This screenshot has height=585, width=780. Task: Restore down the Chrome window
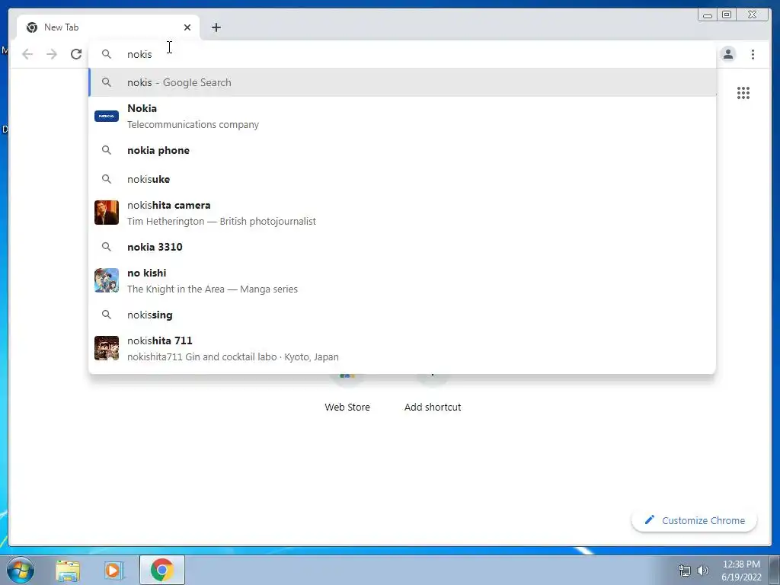pos(726,15)
